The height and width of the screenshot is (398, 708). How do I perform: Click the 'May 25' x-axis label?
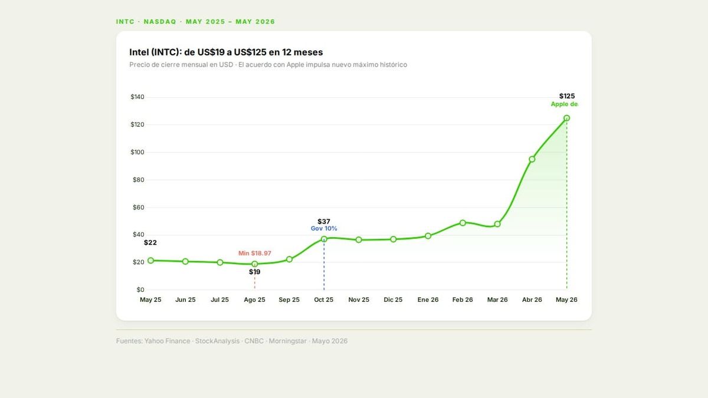[150, 300]
